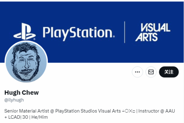Click the registered trademark mark after PlayStation

pyautogui.click(x=114, y=36)
